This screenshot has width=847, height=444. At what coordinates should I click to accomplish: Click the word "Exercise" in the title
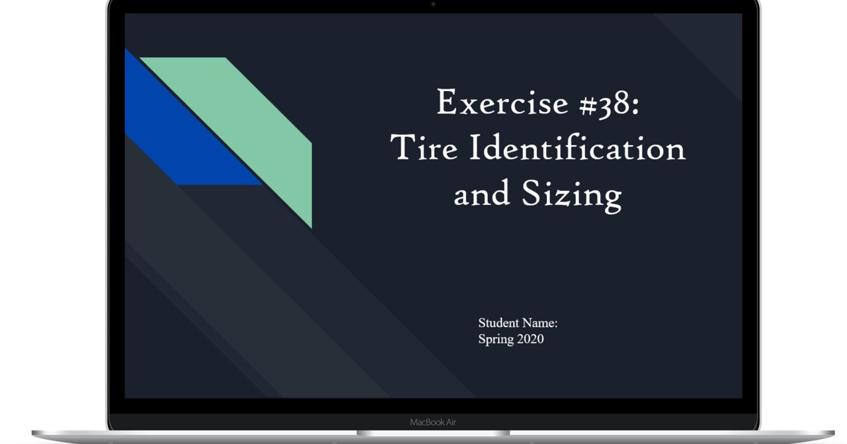pos(503,102)
